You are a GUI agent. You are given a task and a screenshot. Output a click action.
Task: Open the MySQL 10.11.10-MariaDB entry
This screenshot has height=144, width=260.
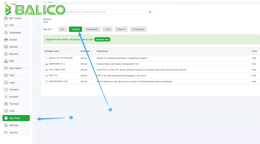point(61,58)
